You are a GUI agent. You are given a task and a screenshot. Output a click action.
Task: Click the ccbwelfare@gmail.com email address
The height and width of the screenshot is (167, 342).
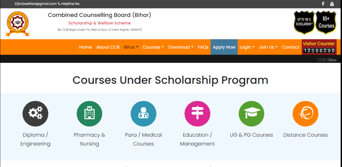37,4
